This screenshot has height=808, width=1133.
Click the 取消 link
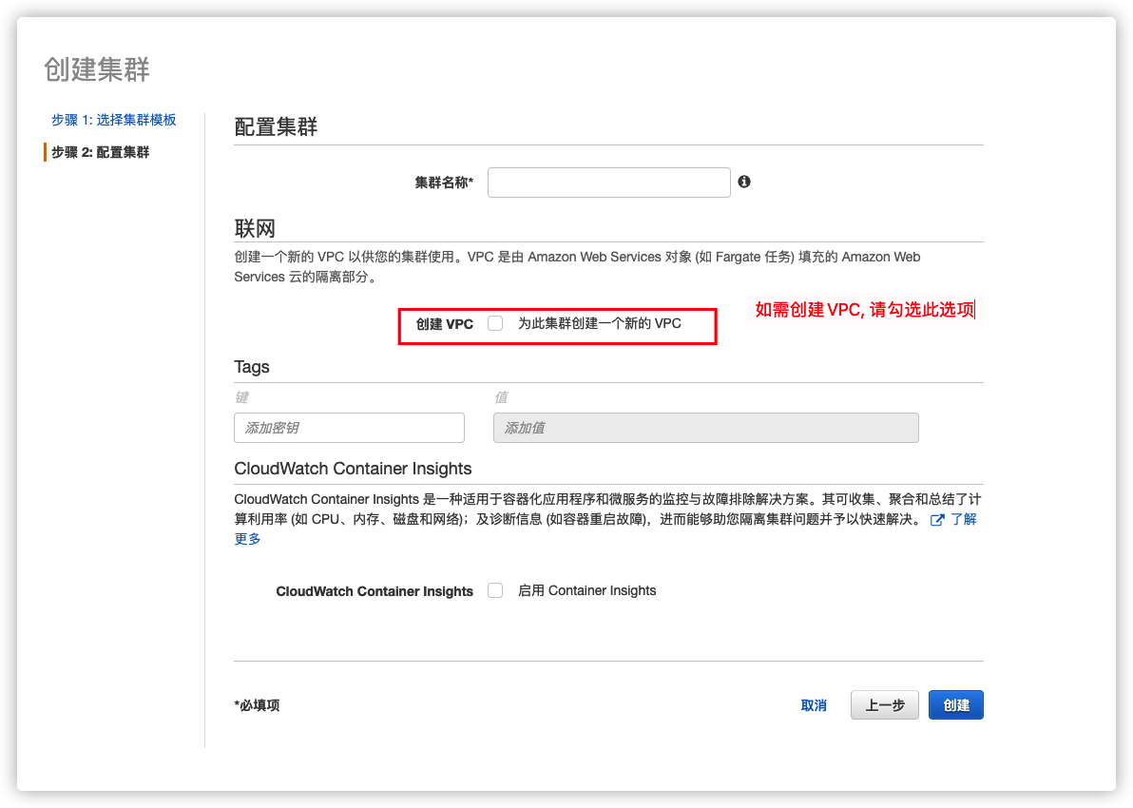(x=814, y=705)
